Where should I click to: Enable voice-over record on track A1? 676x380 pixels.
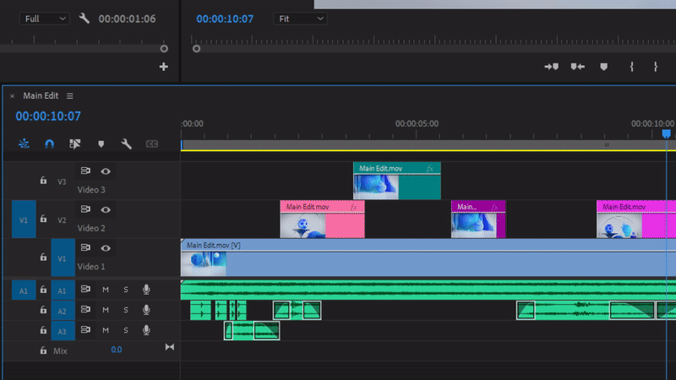(146, 290)
